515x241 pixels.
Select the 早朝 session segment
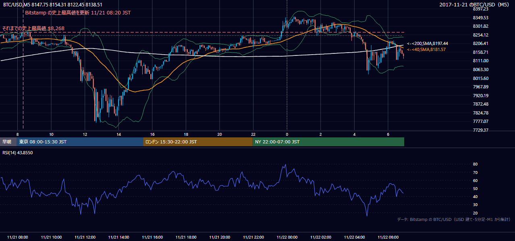tap(8, 142)
